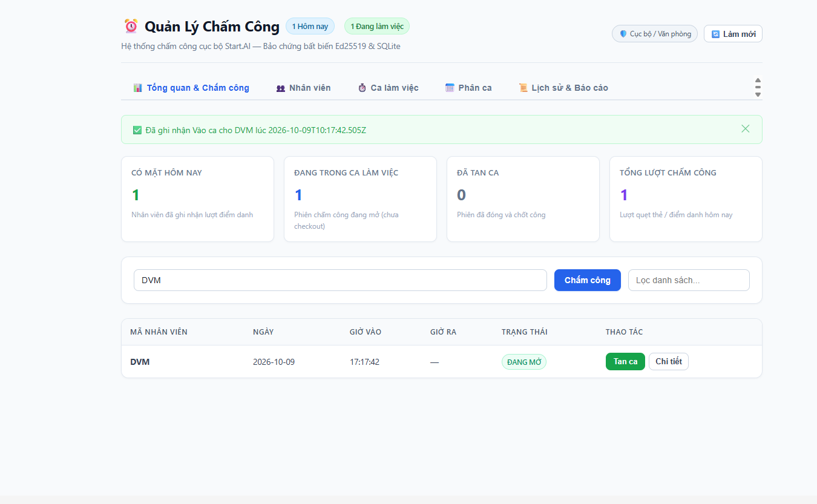Click the tab bar scroll down arrow
This screenshot has width=817, height=504.
(758, 94)
